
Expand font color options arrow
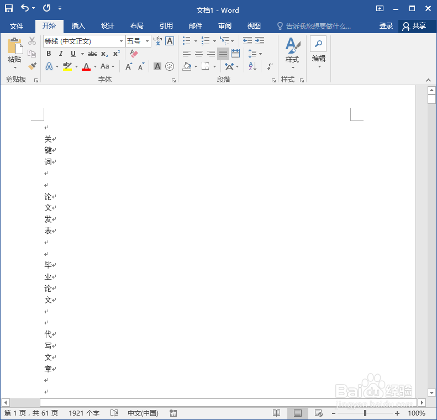click(96, 66)
